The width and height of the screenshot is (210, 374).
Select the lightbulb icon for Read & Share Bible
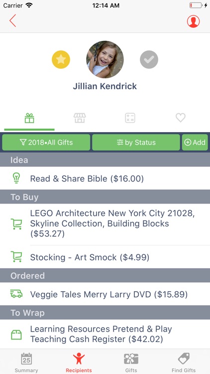coord(16,178)
